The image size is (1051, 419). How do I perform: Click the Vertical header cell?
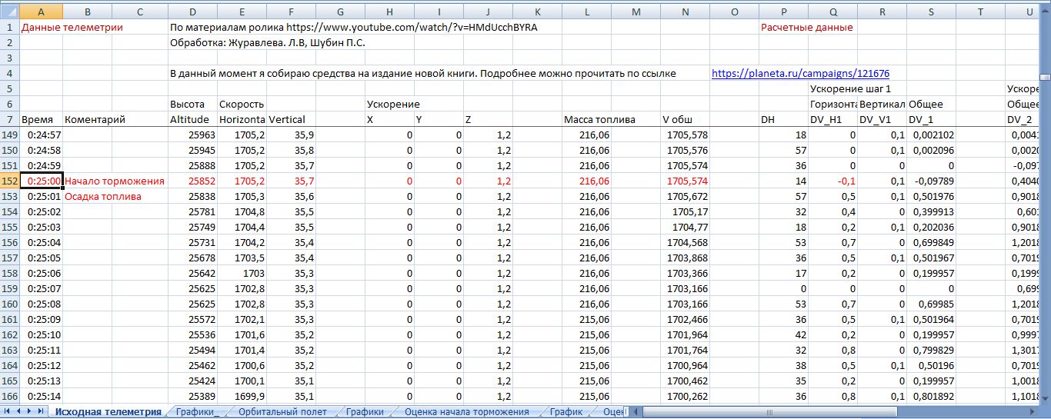click(x=291, y=119)
